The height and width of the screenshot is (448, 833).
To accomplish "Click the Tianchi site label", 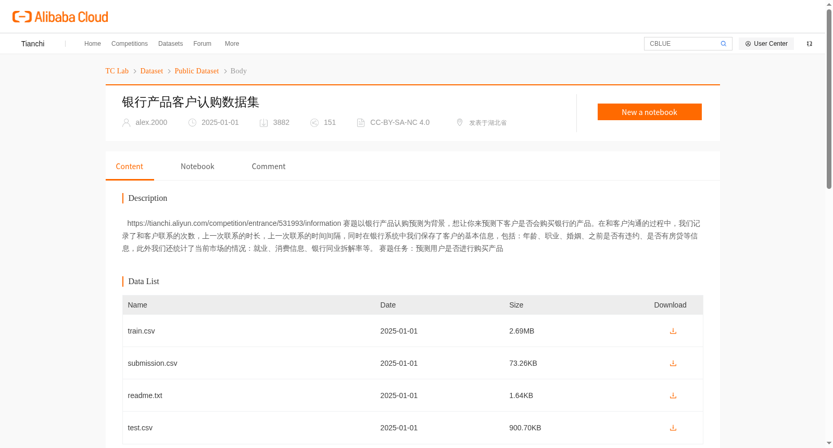I will point(33,44).
